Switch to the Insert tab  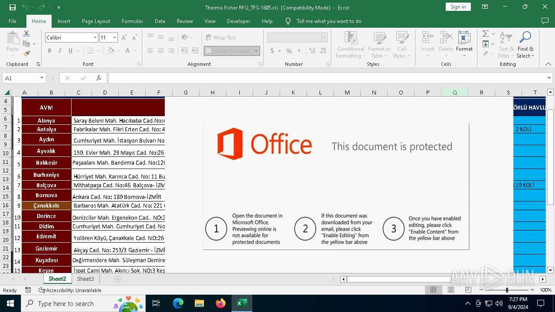[x=64, y=21]
